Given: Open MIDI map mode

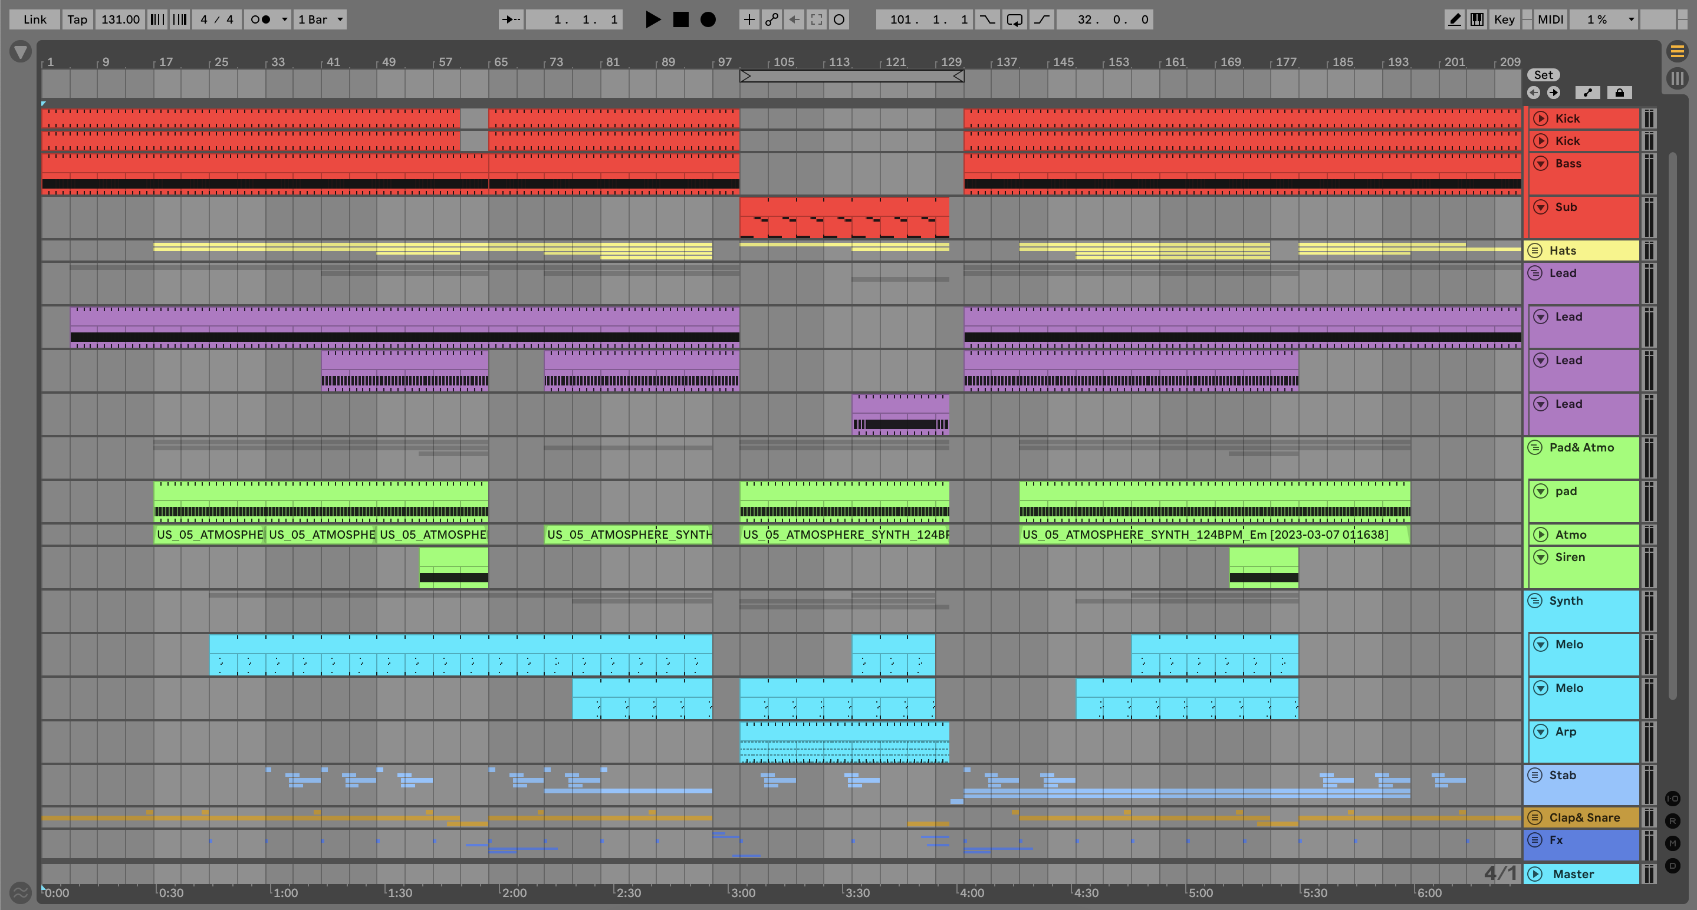Looking at the screenshot, I should pyautogui.click(x=1550, y=20).
